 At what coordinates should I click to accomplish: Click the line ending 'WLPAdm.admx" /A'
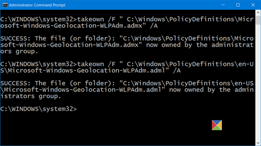click(79, 26)
